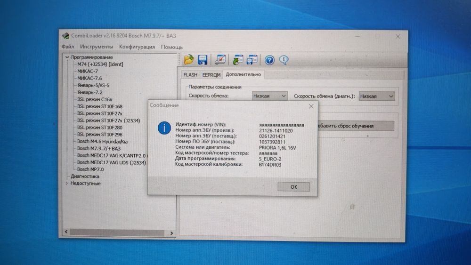This screenshot has height=265, width=471.
Task: Open the Инструменты menu
Action: pos(97,47)
